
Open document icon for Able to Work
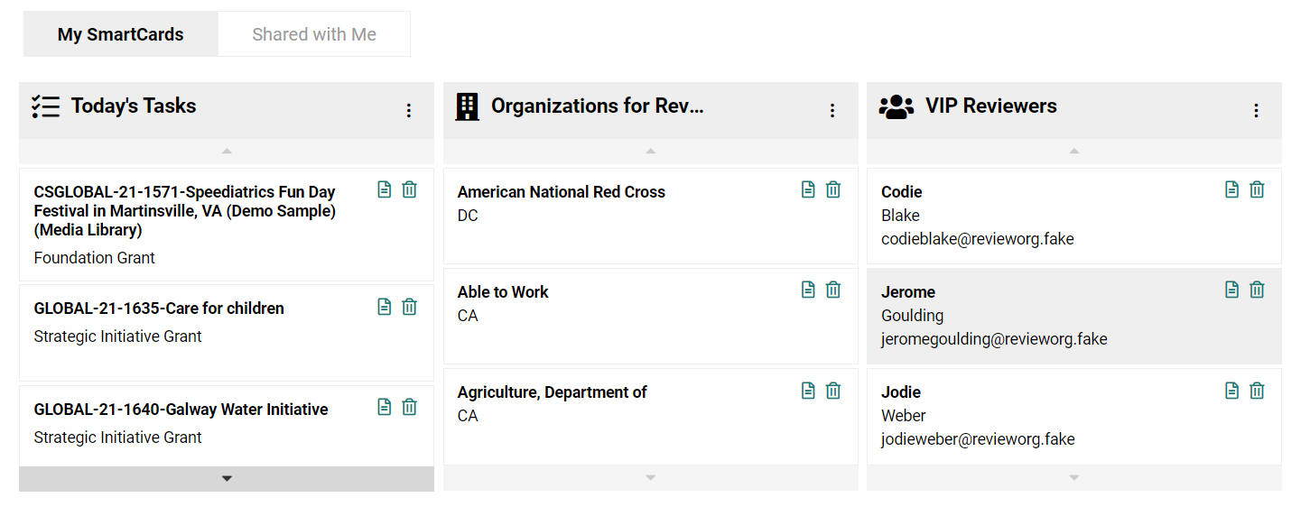pos(808,290)
